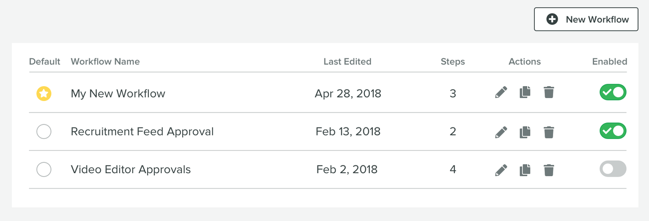Copy the Recruitment Feed Approval workflow

(525, 132)
